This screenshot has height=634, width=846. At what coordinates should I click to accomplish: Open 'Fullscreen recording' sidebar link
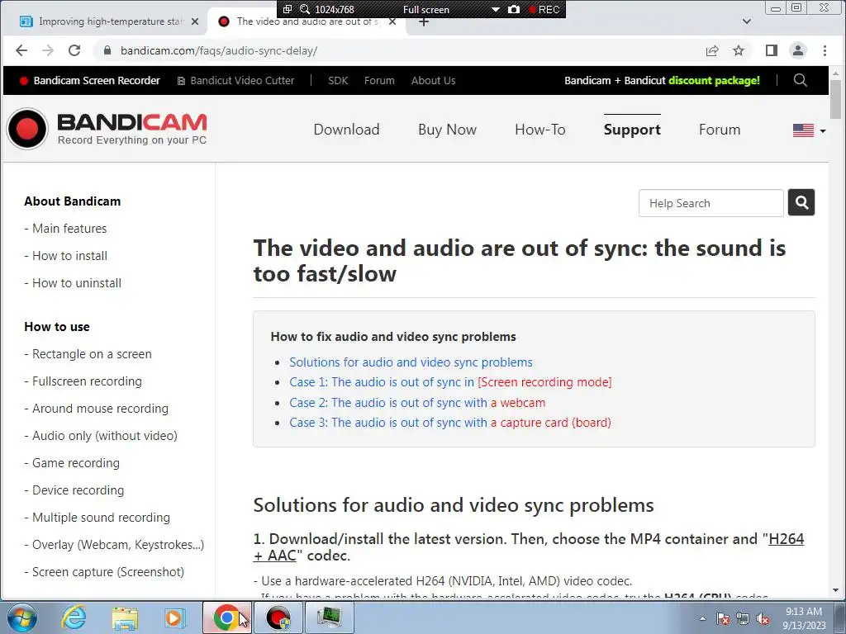pyautogui.click(x=87, y=381)
